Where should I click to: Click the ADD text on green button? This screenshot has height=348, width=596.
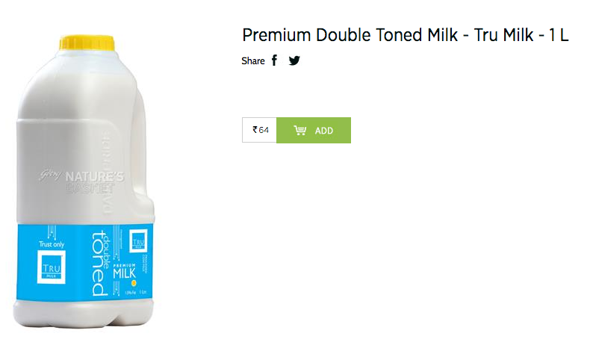[x=324, y=131]
